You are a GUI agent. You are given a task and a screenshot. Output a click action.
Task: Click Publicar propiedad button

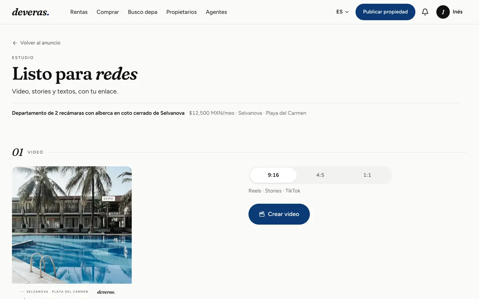(385, 12)
